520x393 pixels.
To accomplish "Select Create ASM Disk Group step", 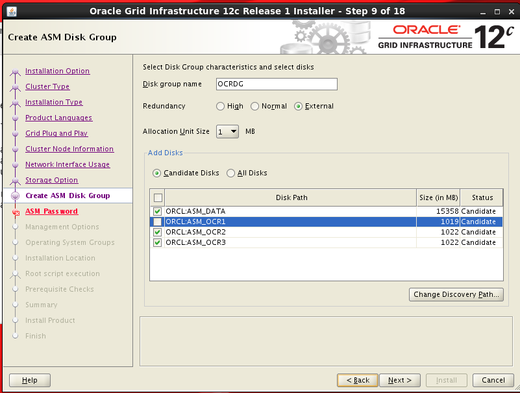I will (68, 196).
